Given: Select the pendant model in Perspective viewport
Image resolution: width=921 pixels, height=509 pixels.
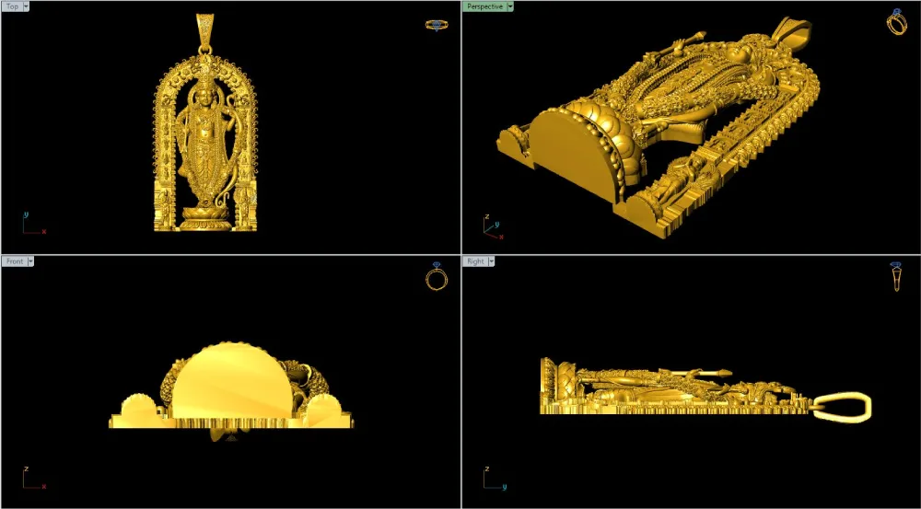Looking at the screenshot, I should click(658, 126).
